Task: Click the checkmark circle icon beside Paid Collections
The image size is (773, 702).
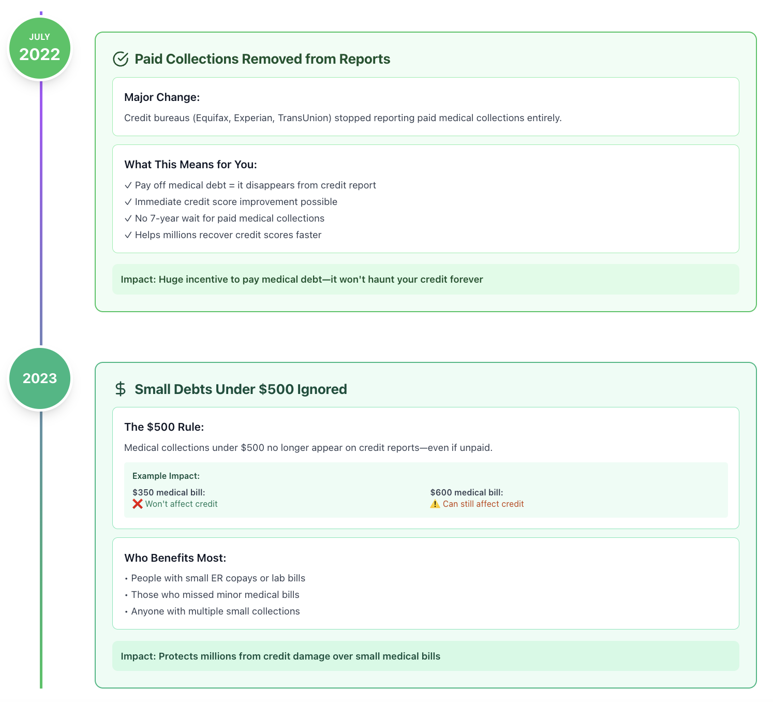Action: tap(121, 59)
